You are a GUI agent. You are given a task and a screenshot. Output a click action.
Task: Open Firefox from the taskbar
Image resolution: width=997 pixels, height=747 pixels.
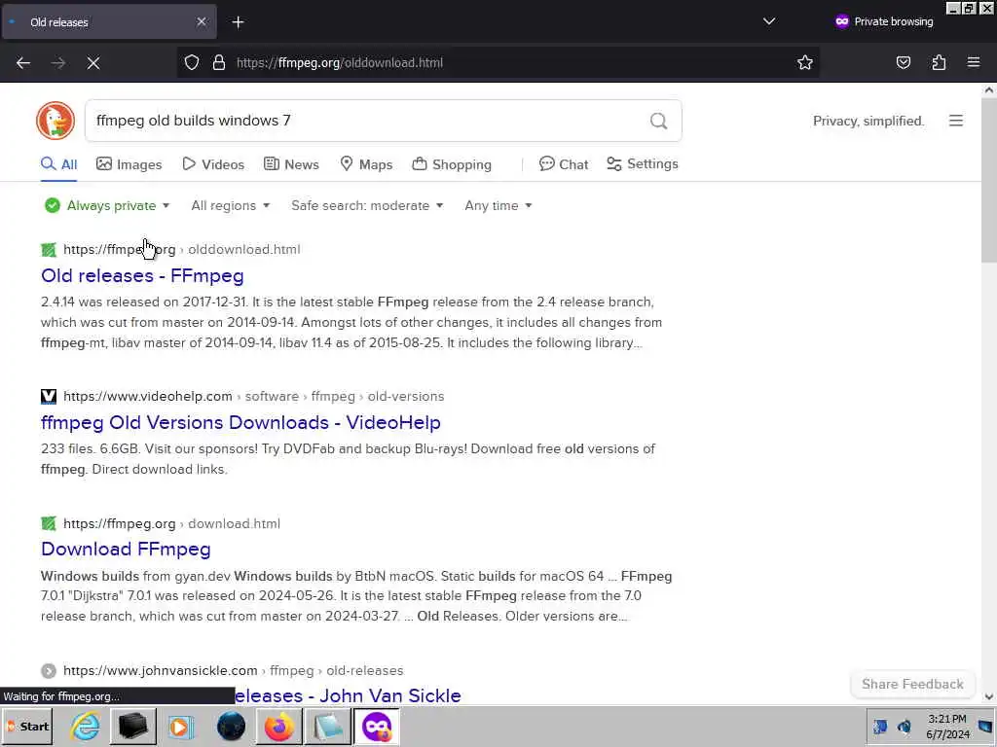[279, 726]
